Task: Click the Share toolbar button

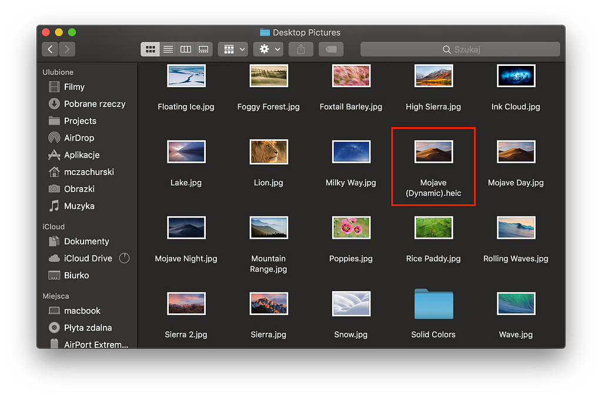Action: 301,49
